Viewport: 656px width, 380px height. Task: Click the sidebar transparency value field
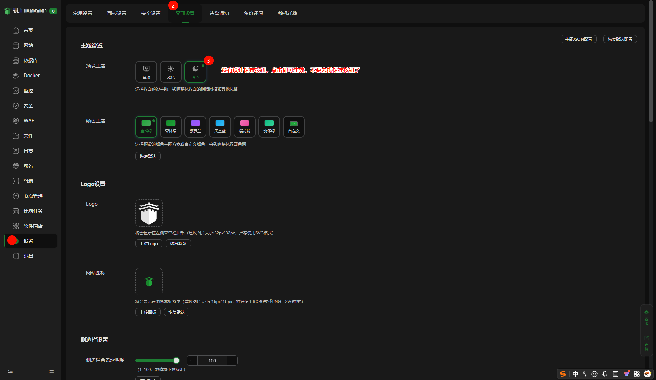coord(212,361)
